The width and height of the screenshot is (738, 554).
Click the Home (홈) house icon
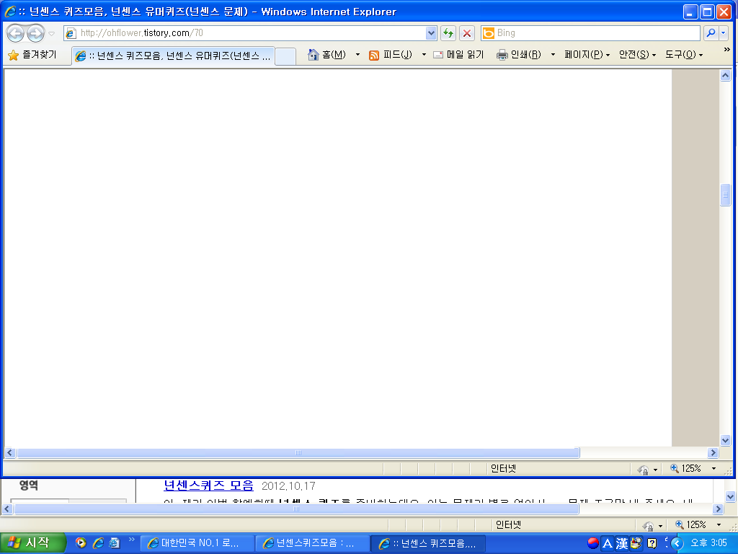314,55
